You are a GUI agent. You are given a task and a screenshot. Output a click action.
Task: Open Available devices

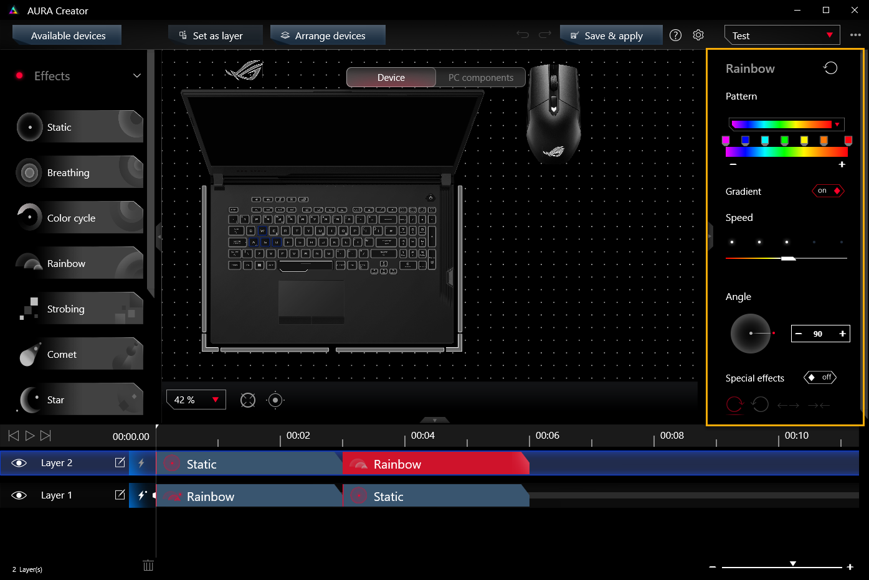(x=67, y=35)
